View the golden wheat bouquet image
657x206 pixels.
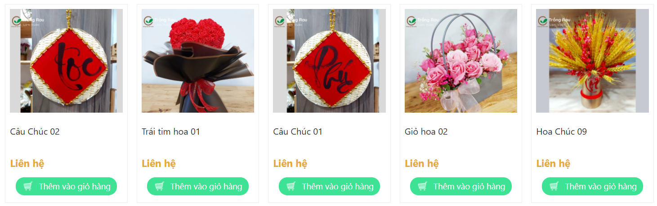(x=592, y=61)
